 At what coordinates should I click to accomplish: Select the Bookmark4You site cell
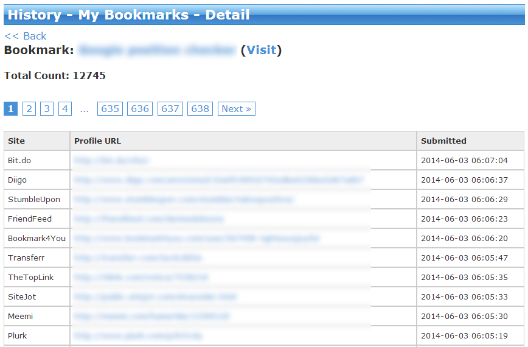[x=36, y=239]
